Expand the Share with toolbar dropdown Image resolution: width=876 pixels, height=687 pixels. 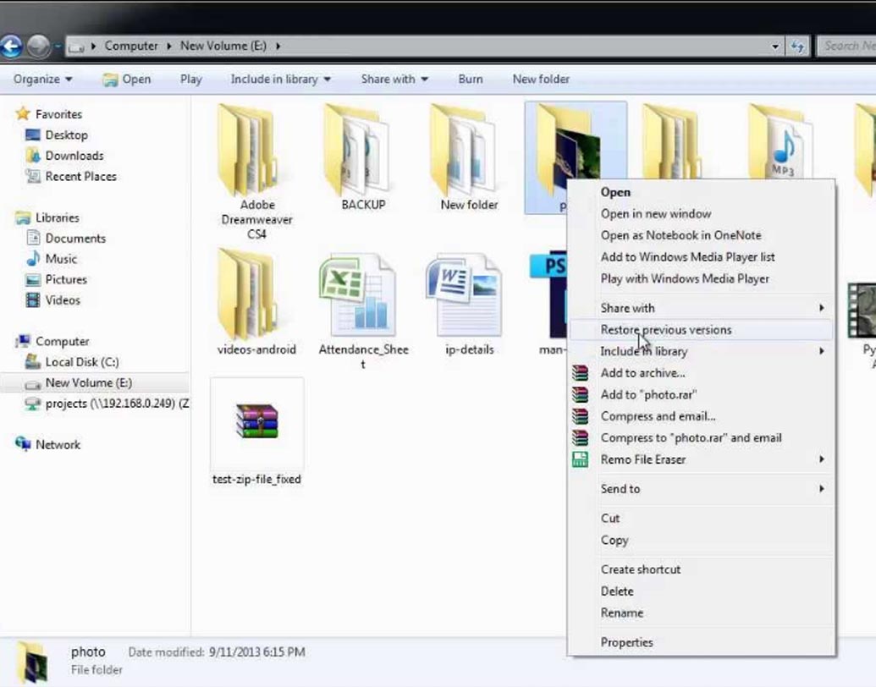[394, 80]
